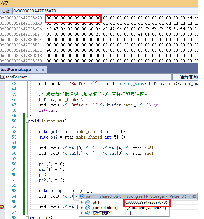Click memory row address 0x0000029A47E36B27
Viewport: 204px width, 219px height.
[x=21, y=34]
